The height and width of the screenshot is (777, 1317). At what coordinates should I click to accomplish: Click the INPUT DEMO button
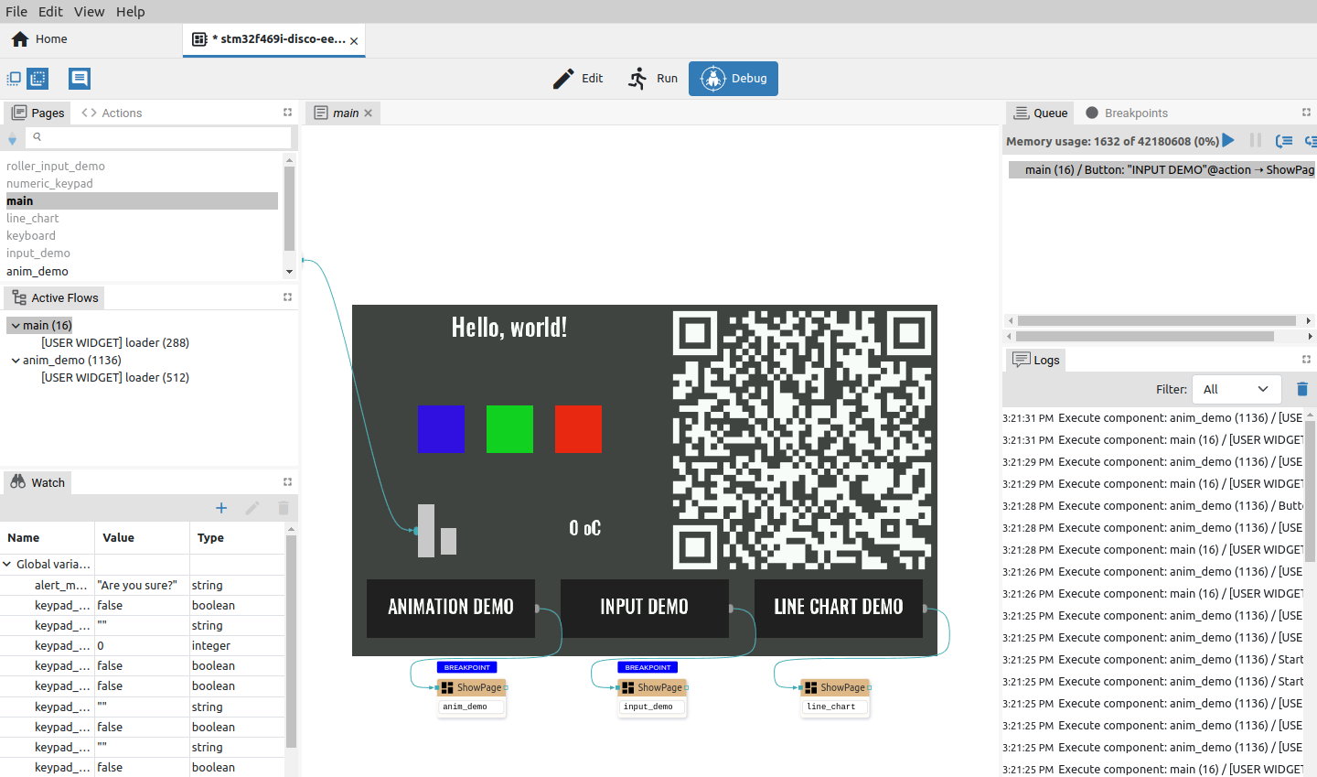(645, 608)
